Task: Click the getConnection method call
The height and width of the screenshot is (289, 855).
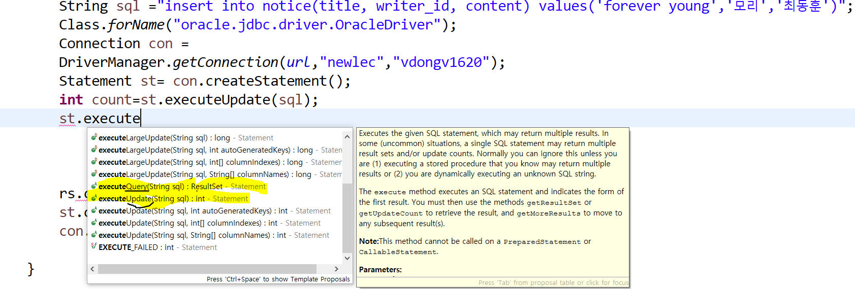Action: [226, 62]
